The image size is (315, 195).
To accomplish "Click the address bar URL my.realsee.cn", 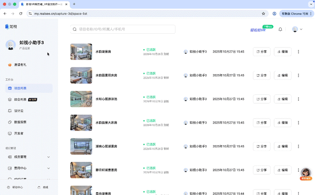I will click(61, 13).
